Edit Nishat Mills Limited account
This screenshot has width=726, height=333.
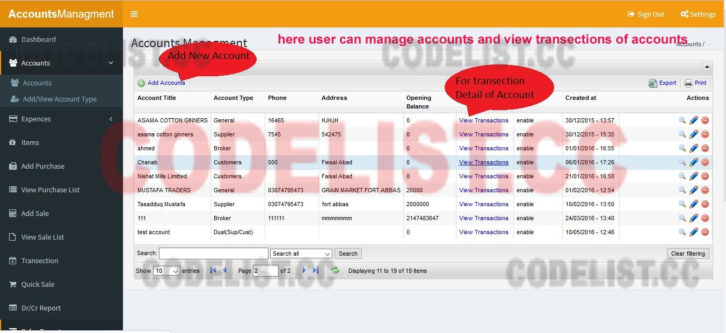(694, 176)
